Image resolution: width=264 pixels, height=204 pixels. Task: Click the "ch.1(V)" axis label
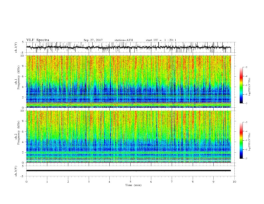tap(16, 47)
